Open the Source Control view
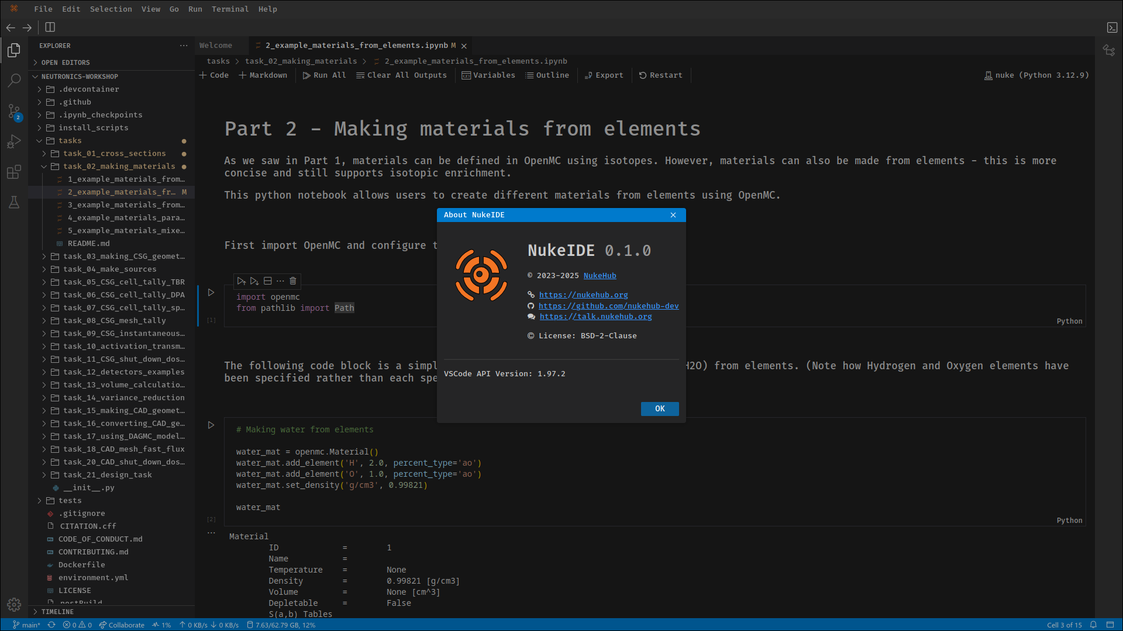Screen dimensions: 1123x631 click(x=14, y=111)
